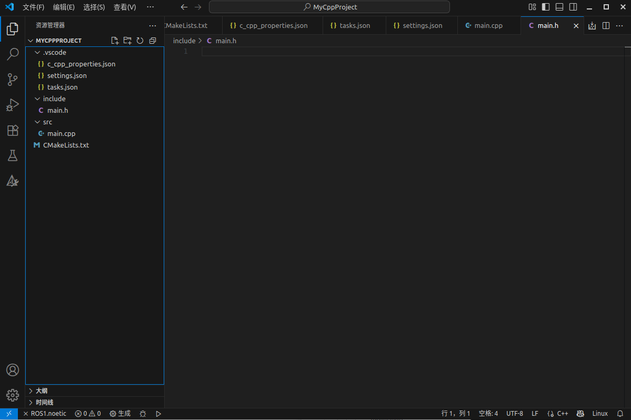Collapse all folders in explorer
This screenshot has height=420, width=631.
[153, 41]
